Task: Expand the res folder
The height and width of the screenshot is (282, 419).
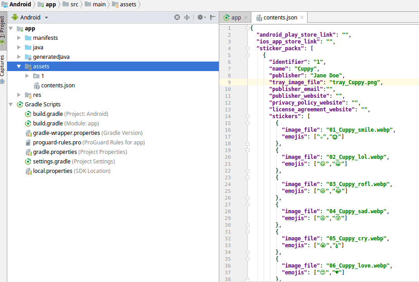Action: [19, 95]
